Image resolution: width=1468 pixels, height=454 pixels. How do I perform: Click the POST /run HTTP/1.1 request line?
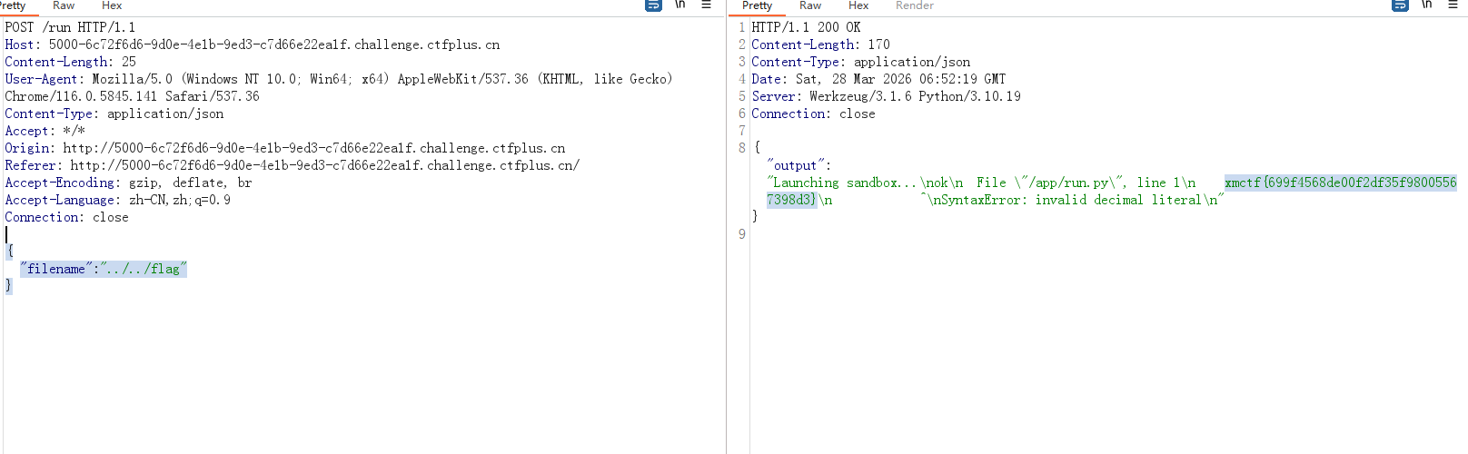tap(70, 27)
